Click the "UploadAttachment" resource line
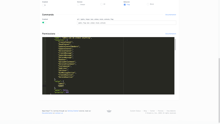 (67, 62)
